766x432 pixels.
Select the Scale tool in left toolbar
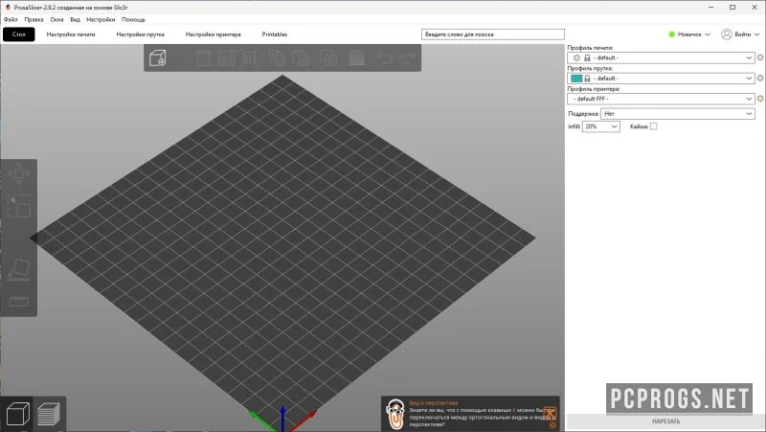click(x=18, y=206)
